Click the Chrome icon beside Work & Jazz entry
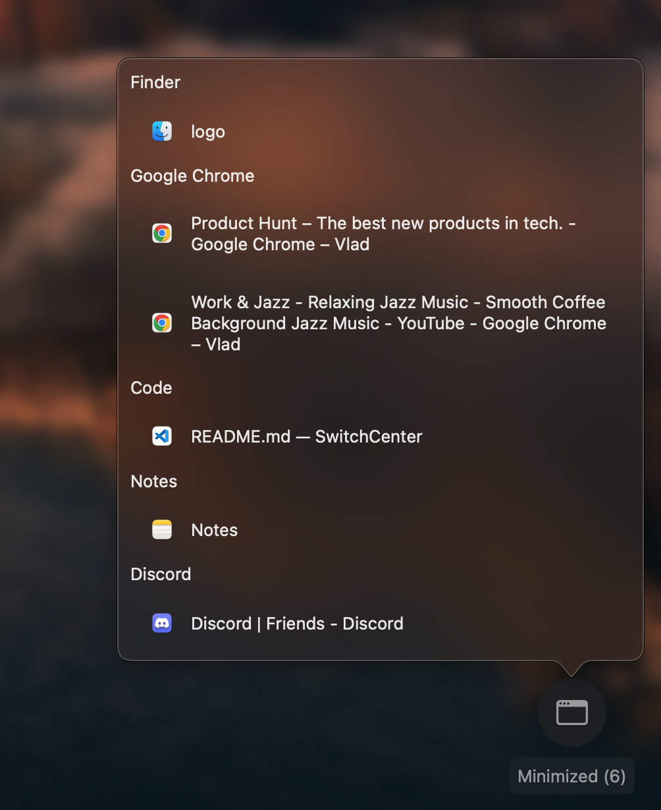This screenshot has width=661, height=810. tap(162, 323)
